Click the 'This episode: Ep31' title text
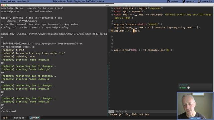Screen dimensions: 214x120 pos(79,1)
